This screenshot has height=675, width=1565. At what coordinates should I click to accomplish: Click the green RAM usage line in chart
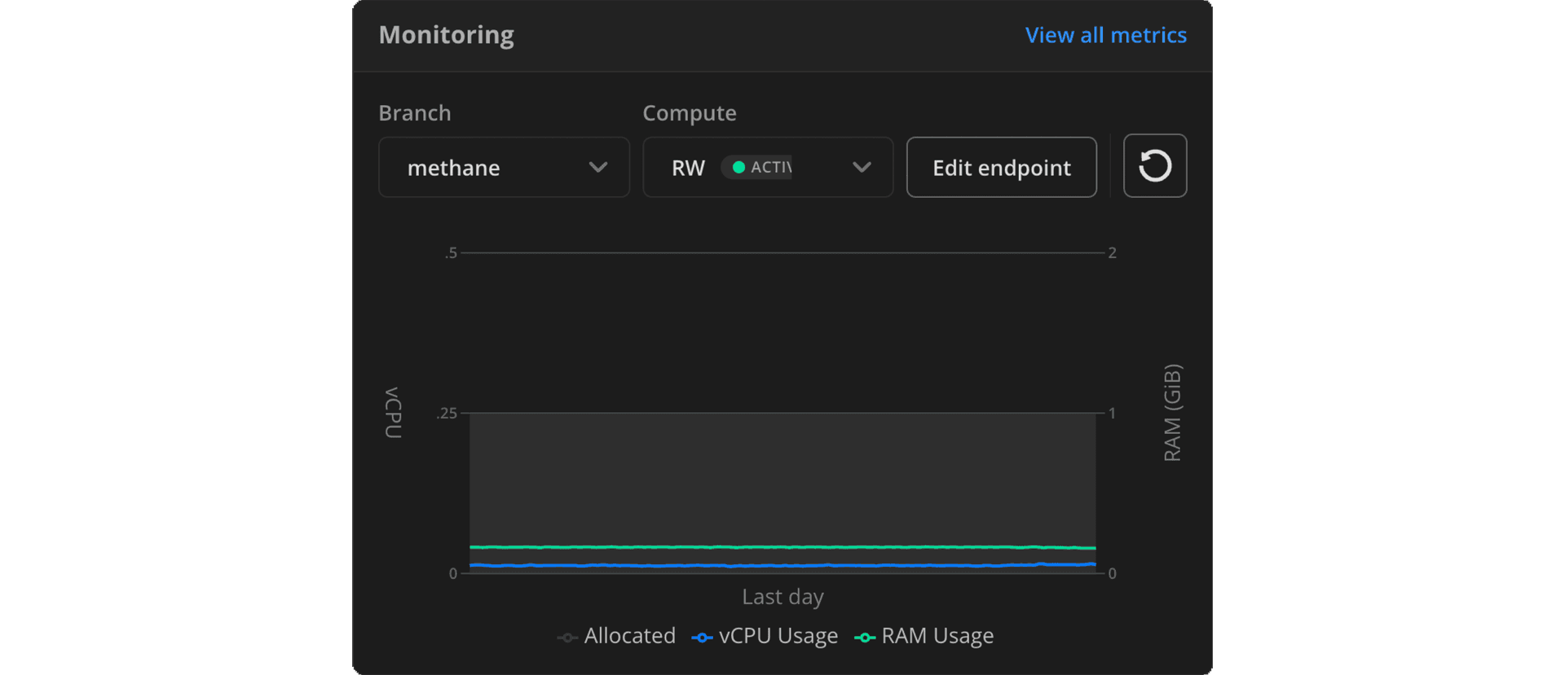pyautogui.click(x=782, y=547)
